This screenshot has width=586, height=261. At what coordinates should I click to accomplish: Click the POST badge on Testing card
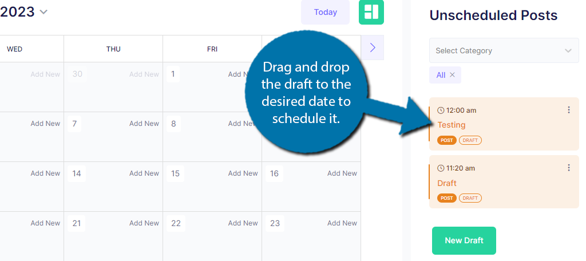446,140
